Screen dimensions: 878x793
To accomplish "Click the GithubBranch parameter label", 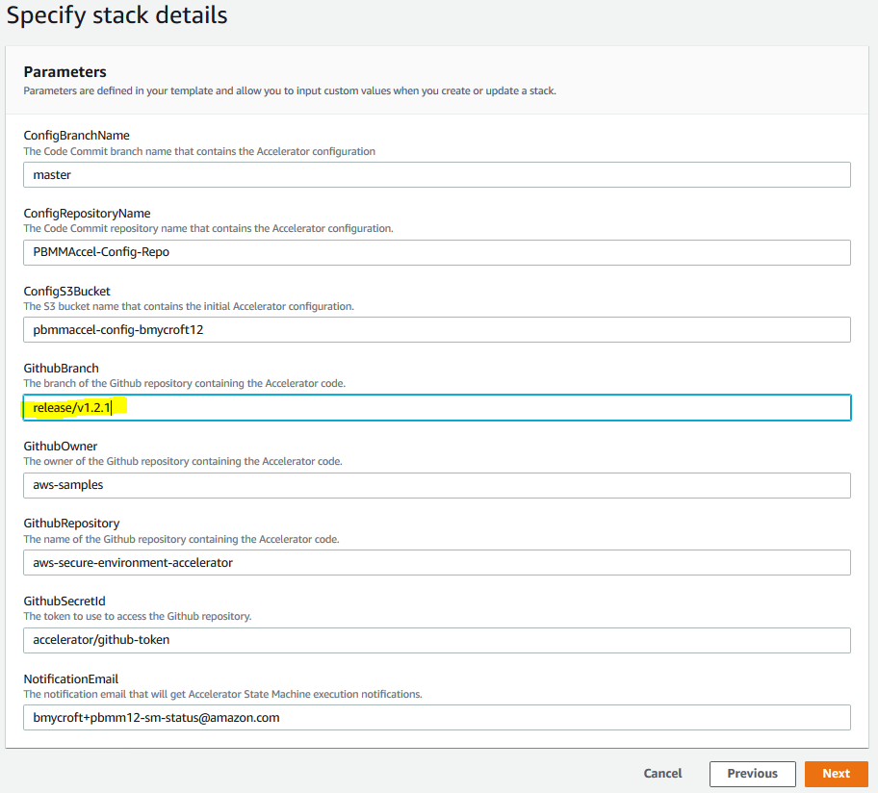I will click(x=61, y=369).
